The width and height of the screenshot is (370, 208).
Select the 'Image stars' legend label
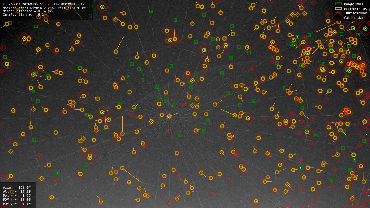pos(353,4)
